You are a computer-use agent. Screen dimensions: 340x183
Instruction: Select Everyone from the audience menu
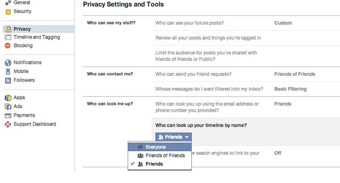click(155, 147)
